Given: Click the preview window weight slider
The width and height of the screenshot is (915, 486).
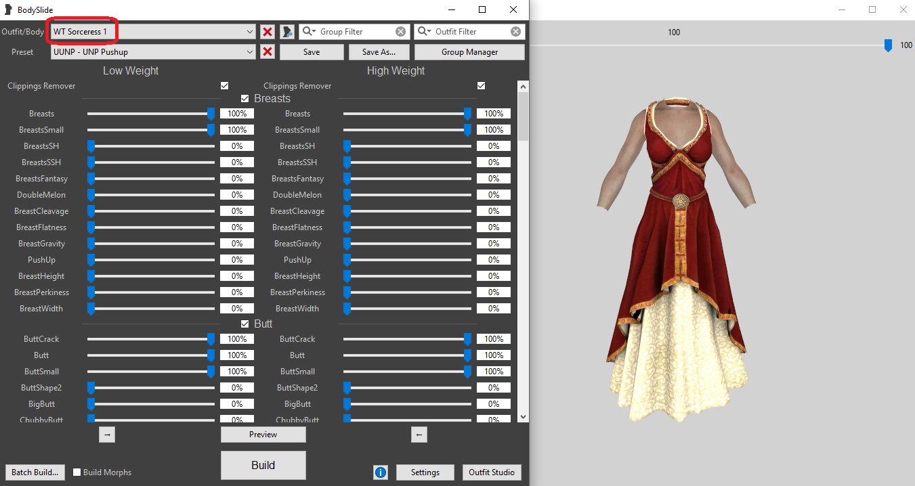Looking at the screenshot, I should 888,45.
